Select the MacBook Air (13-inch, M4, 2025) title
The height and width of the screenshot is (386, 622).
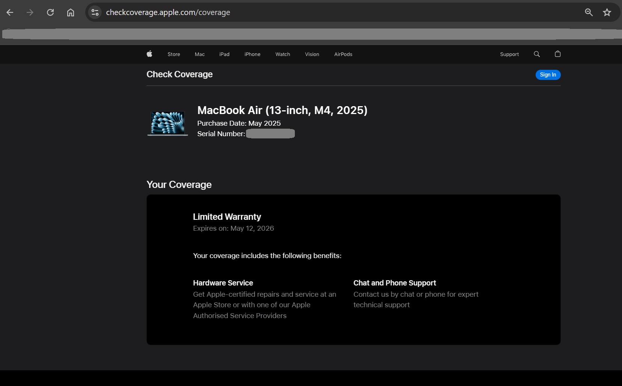coord(282,110)
